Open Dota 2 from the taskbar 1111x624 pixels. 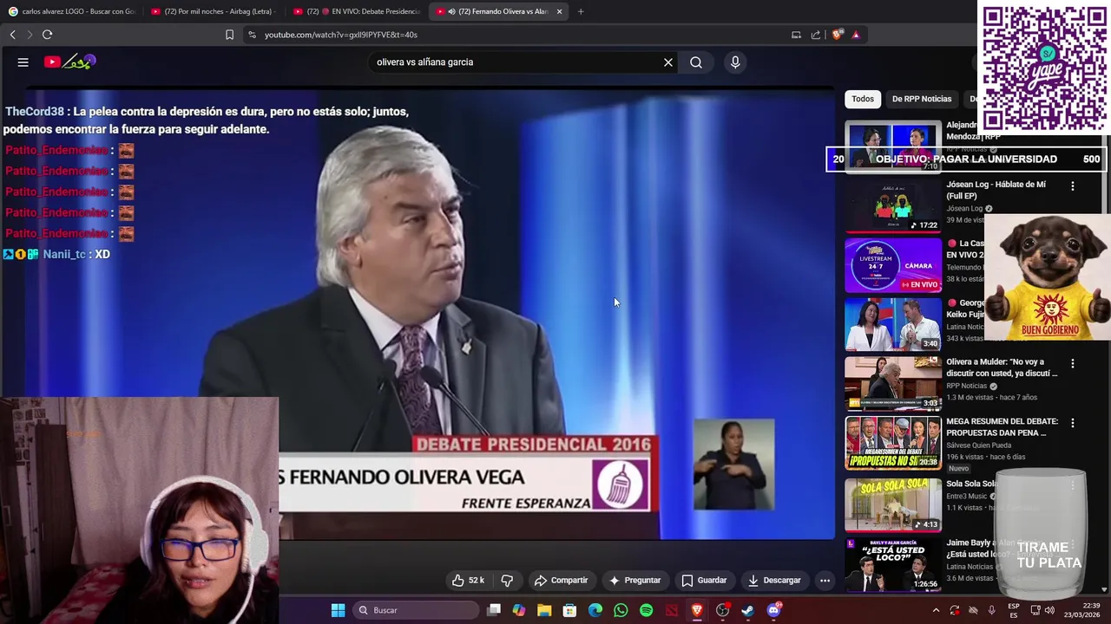pos(672,610)
